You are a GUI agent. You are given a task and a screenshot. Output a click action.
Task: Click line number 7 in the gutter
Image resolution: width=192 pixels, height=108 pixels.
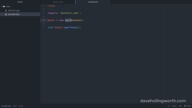click(43, 27)
